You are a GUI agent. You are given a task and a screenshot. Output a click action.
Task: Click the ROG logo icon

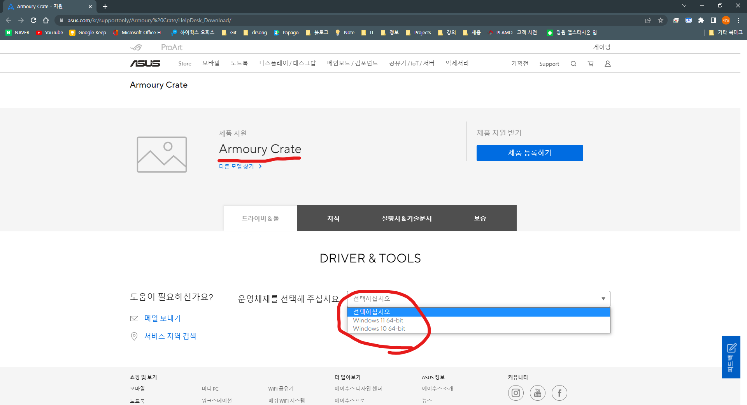pos(136,47)
